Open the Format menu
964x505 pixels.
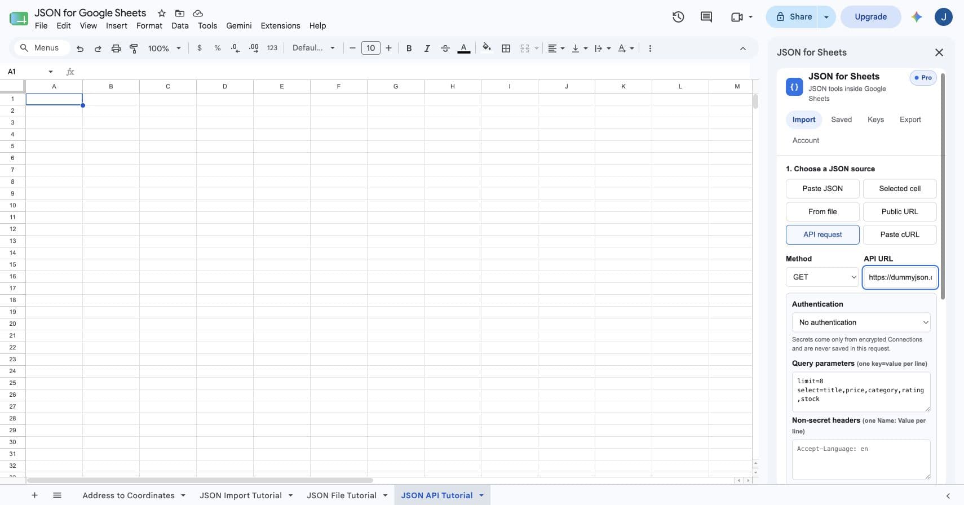(149, 26)
